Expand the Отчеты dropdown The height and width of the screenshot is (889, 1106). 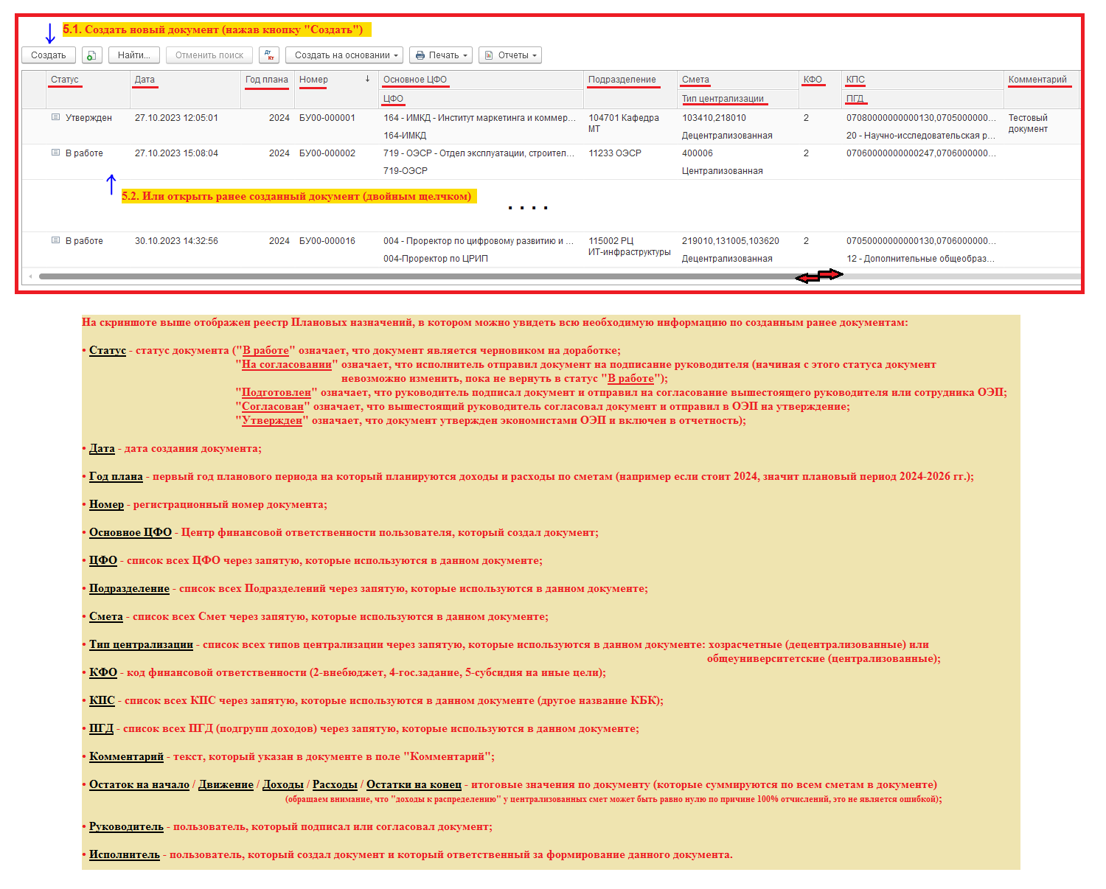510,55
